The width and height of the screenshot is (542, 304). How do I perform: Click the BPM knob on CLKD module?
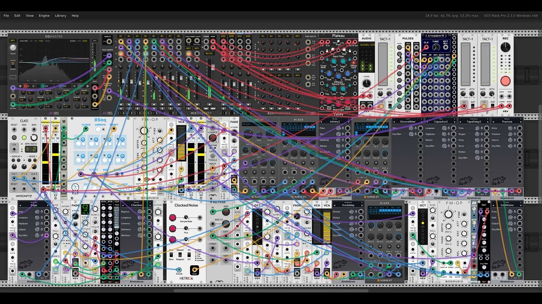(x=34, y=138)
